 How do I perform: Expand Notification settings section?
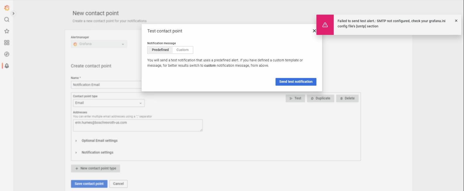97,152
